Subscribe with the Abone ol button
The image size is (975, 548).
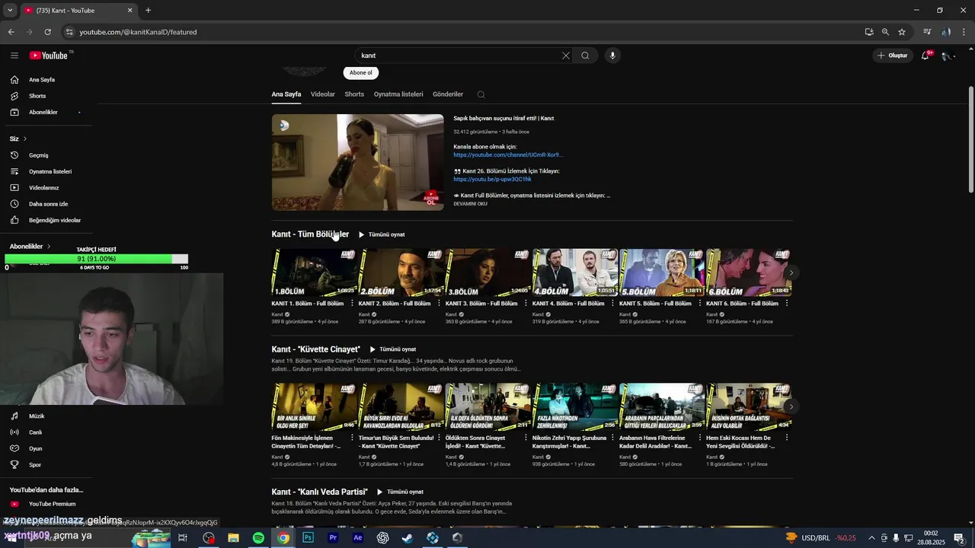click(360, 73)
